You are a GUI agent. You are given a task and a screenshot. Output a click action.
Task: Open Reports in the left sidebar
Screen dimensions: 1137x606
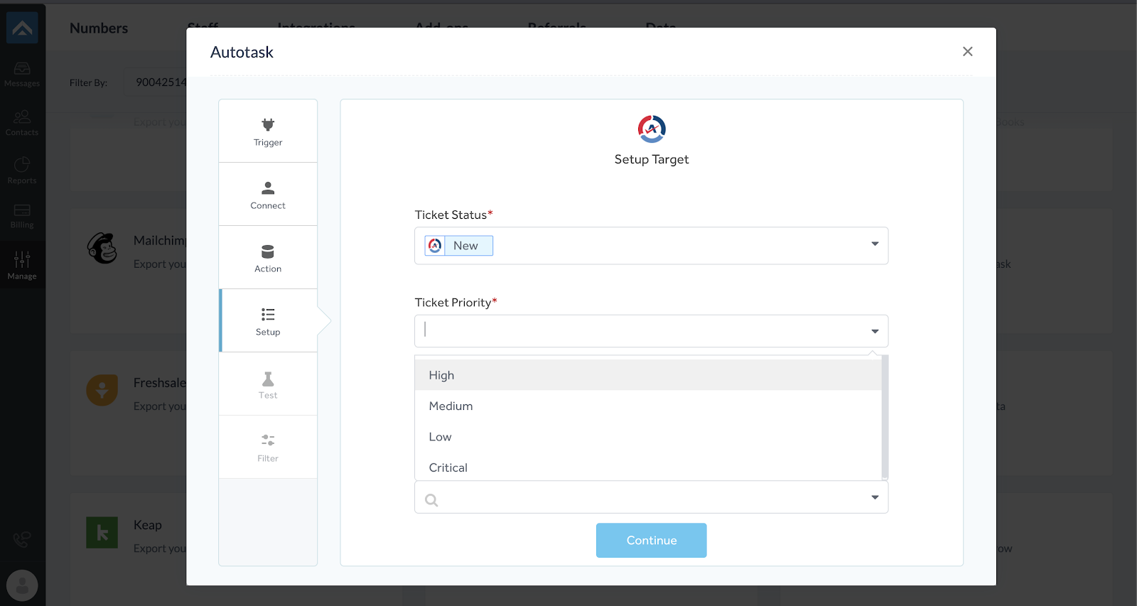[x=22, y=171]
